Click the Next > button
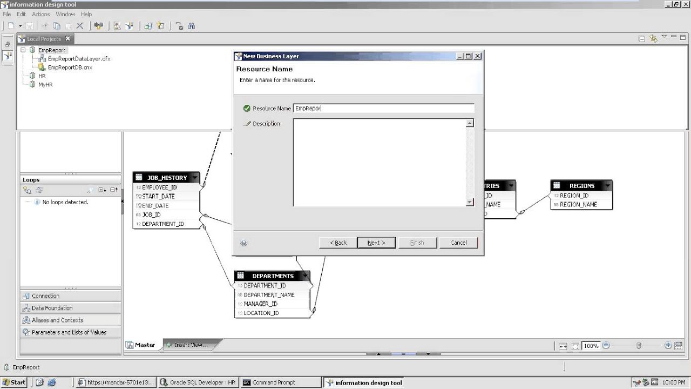 point(376,243)
